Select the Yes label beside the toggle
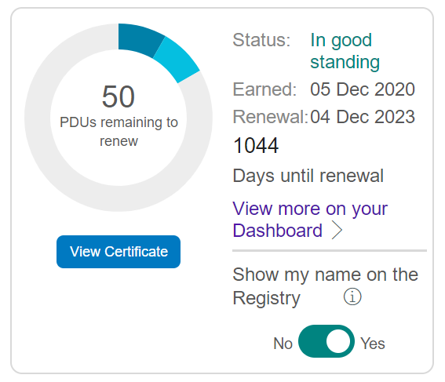The height and width of the screenshot is (382, 445). point(372,344)
